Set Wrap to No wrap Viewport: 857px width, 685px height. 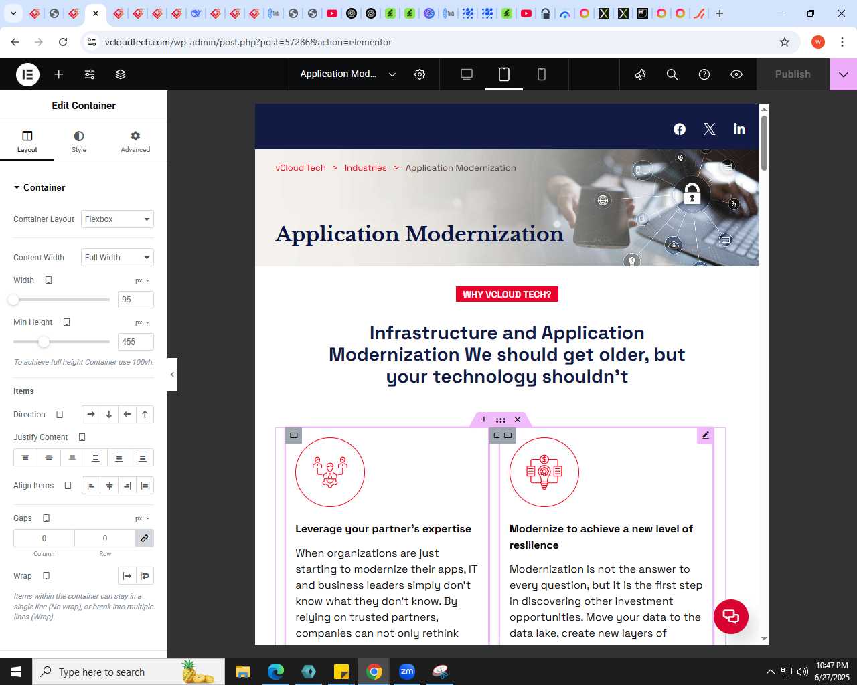pos(127,576)
